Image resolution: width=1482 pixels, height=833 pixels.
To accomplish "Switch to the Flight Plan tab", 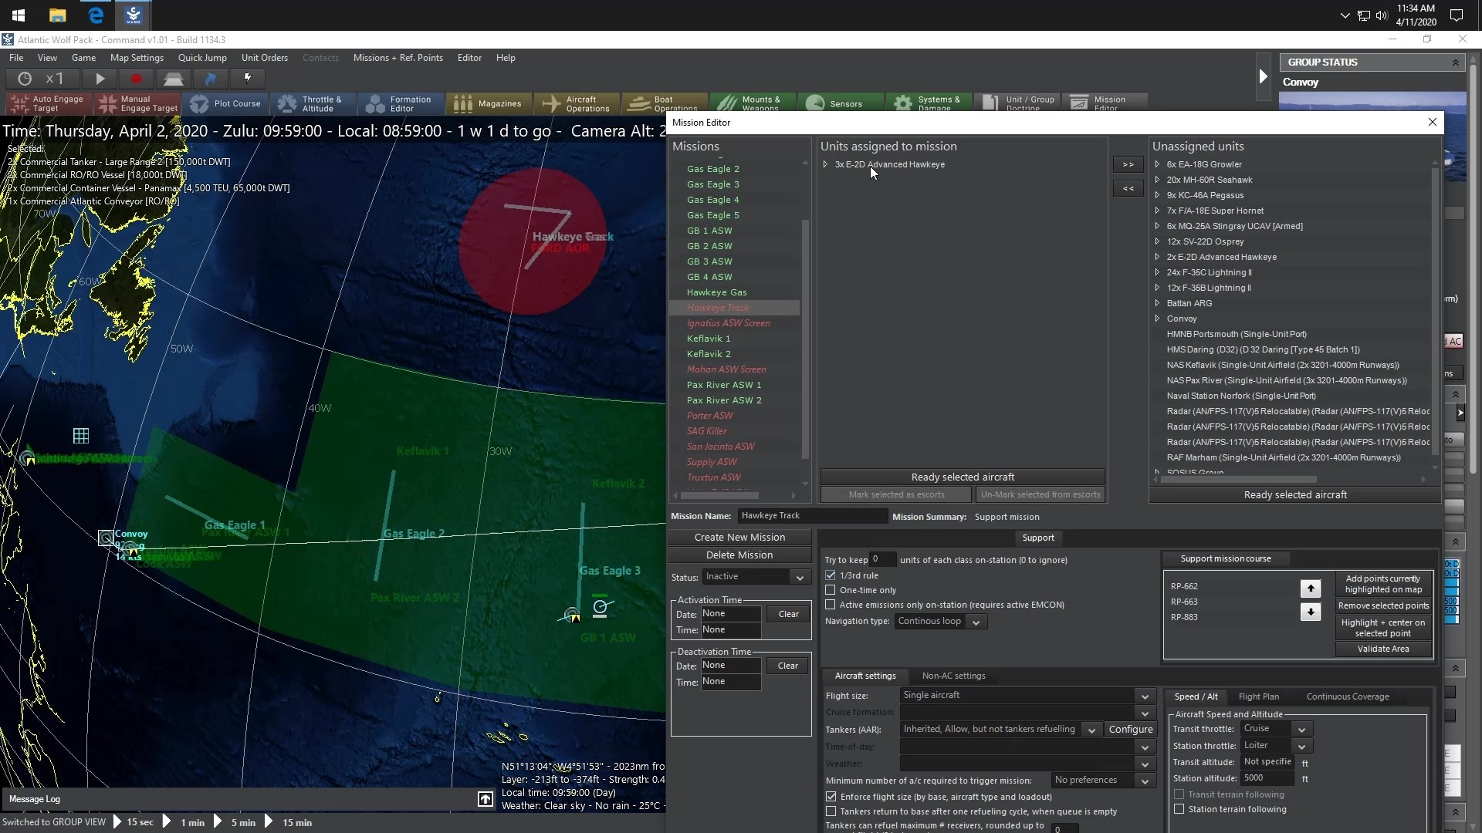I will point(1259,696).
